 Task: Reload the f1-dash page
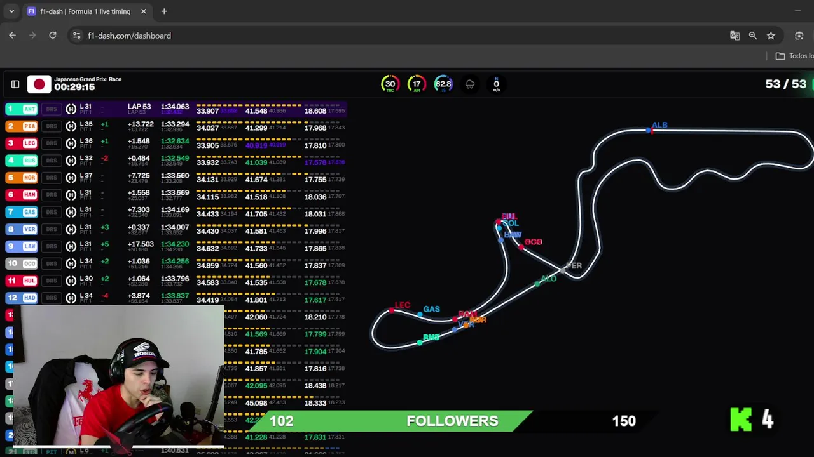point(53,36)
